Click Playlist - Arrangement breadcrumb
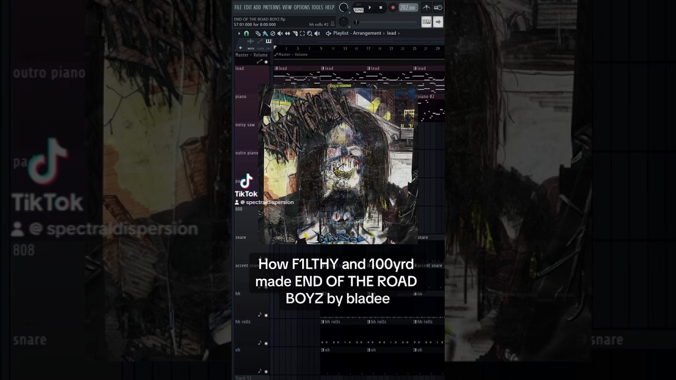The width and height of the screenshot is (676, 380). click(357, 33)
